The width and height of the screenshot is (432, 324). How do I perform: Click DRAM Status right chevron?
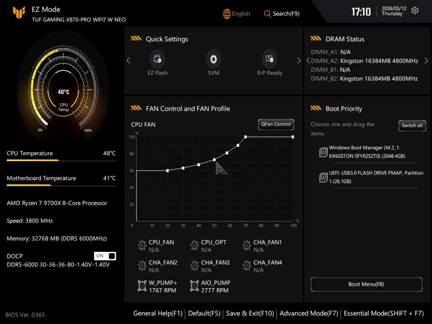pos(426,61)
